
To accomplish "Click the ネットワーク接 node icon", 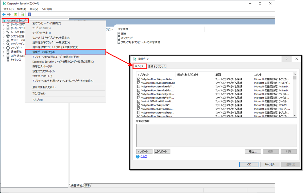I will click(x=8, y=40).
